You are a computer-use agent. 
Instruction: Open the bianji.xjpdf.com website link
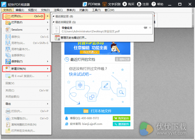click(92, 124)
